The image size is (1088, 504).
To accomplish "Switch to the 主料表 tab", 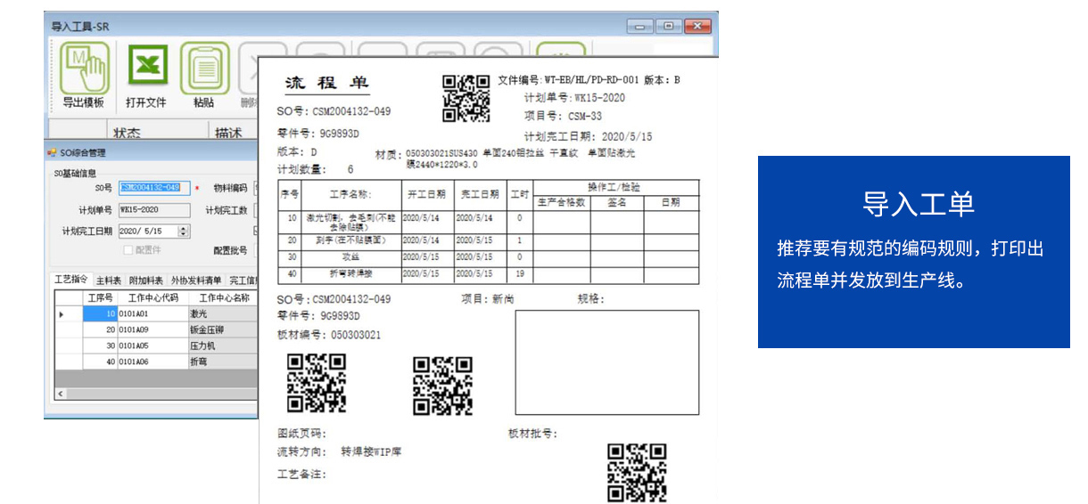I will pyautogui.click(x=108, y=280).
